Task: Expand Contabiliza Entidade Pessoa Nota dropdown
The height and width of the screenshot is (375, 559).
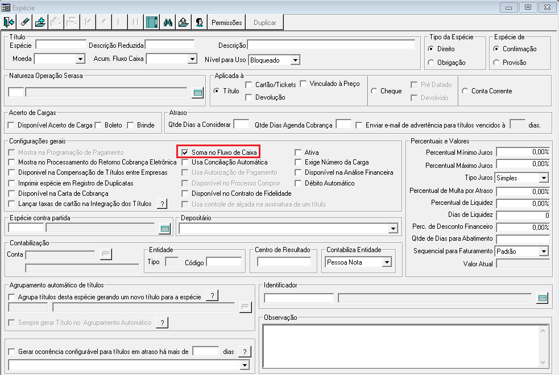Action: pos(387,262)
